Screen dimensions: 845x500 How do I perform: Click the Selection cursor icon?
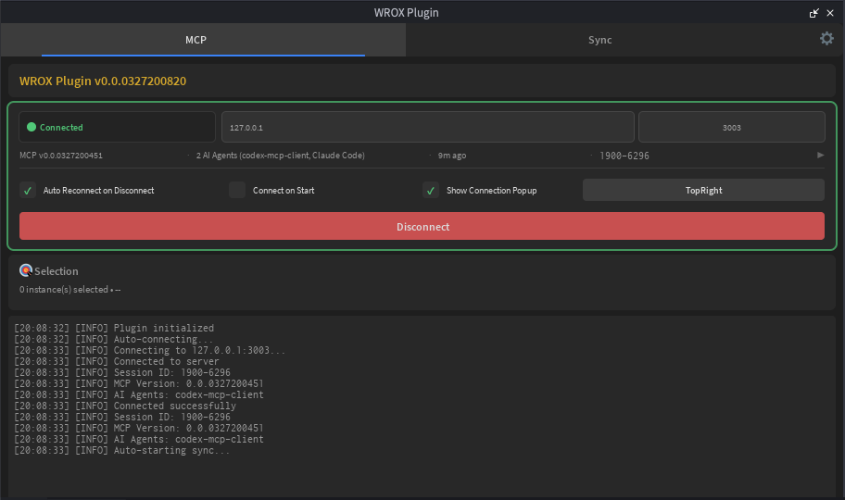pos(26,271)
